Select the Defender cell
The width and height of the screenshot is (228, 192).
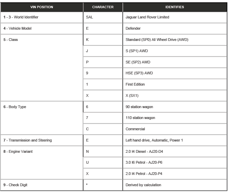[x=133, y=28]
